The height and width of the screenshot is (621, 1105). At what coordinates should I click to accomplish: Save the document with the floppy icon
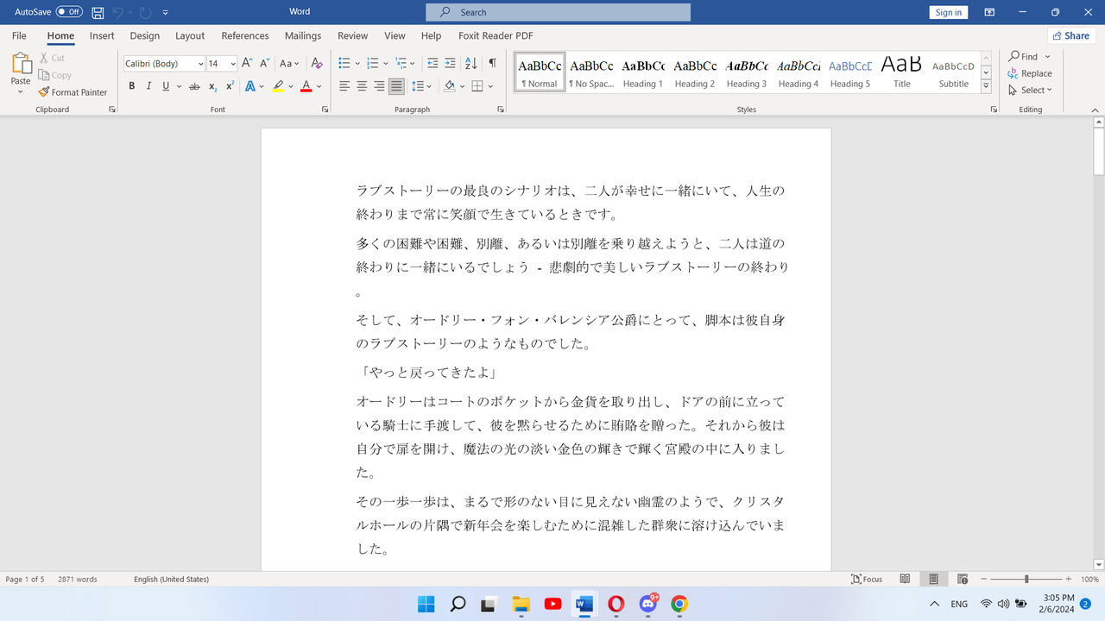[x=98, y=12]
